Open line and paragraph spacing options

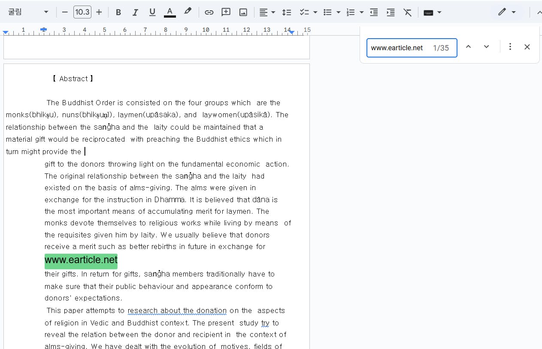point(287,12)
